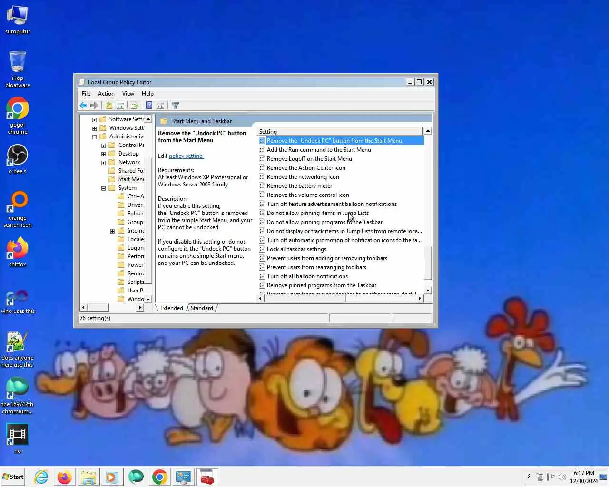The image size is (609, 487).
Task: Launch Chrome from the taskbar
Action: 160,477
